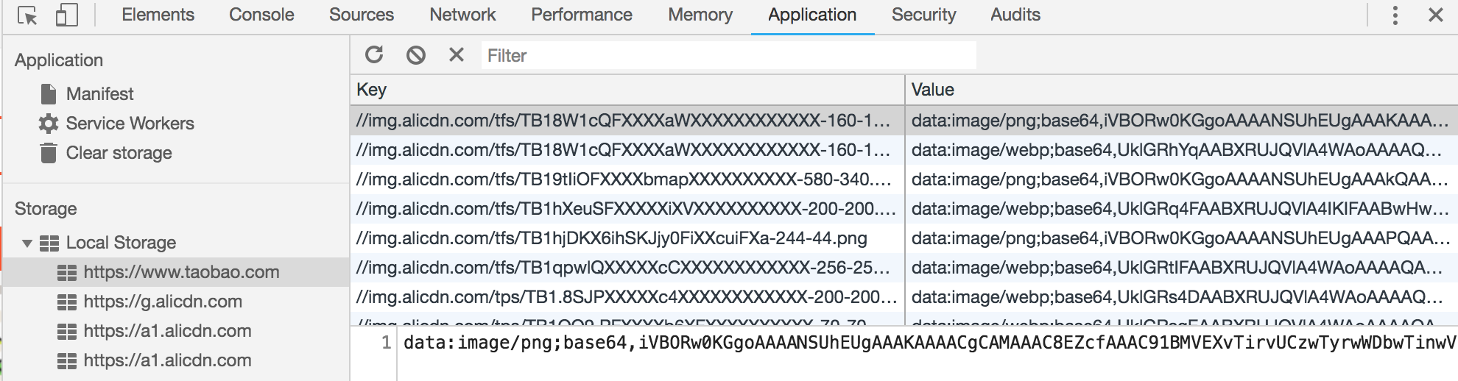Screen dimensions: 1458x381
Task: Collapse the Local Storage tree node
Action: [x=27, y=243]
